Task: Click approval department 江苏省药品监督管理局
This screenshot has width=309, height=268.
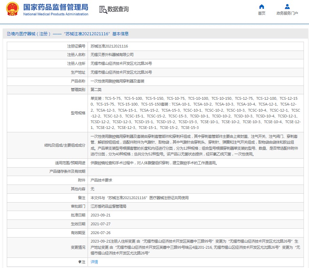Action: 108,206
